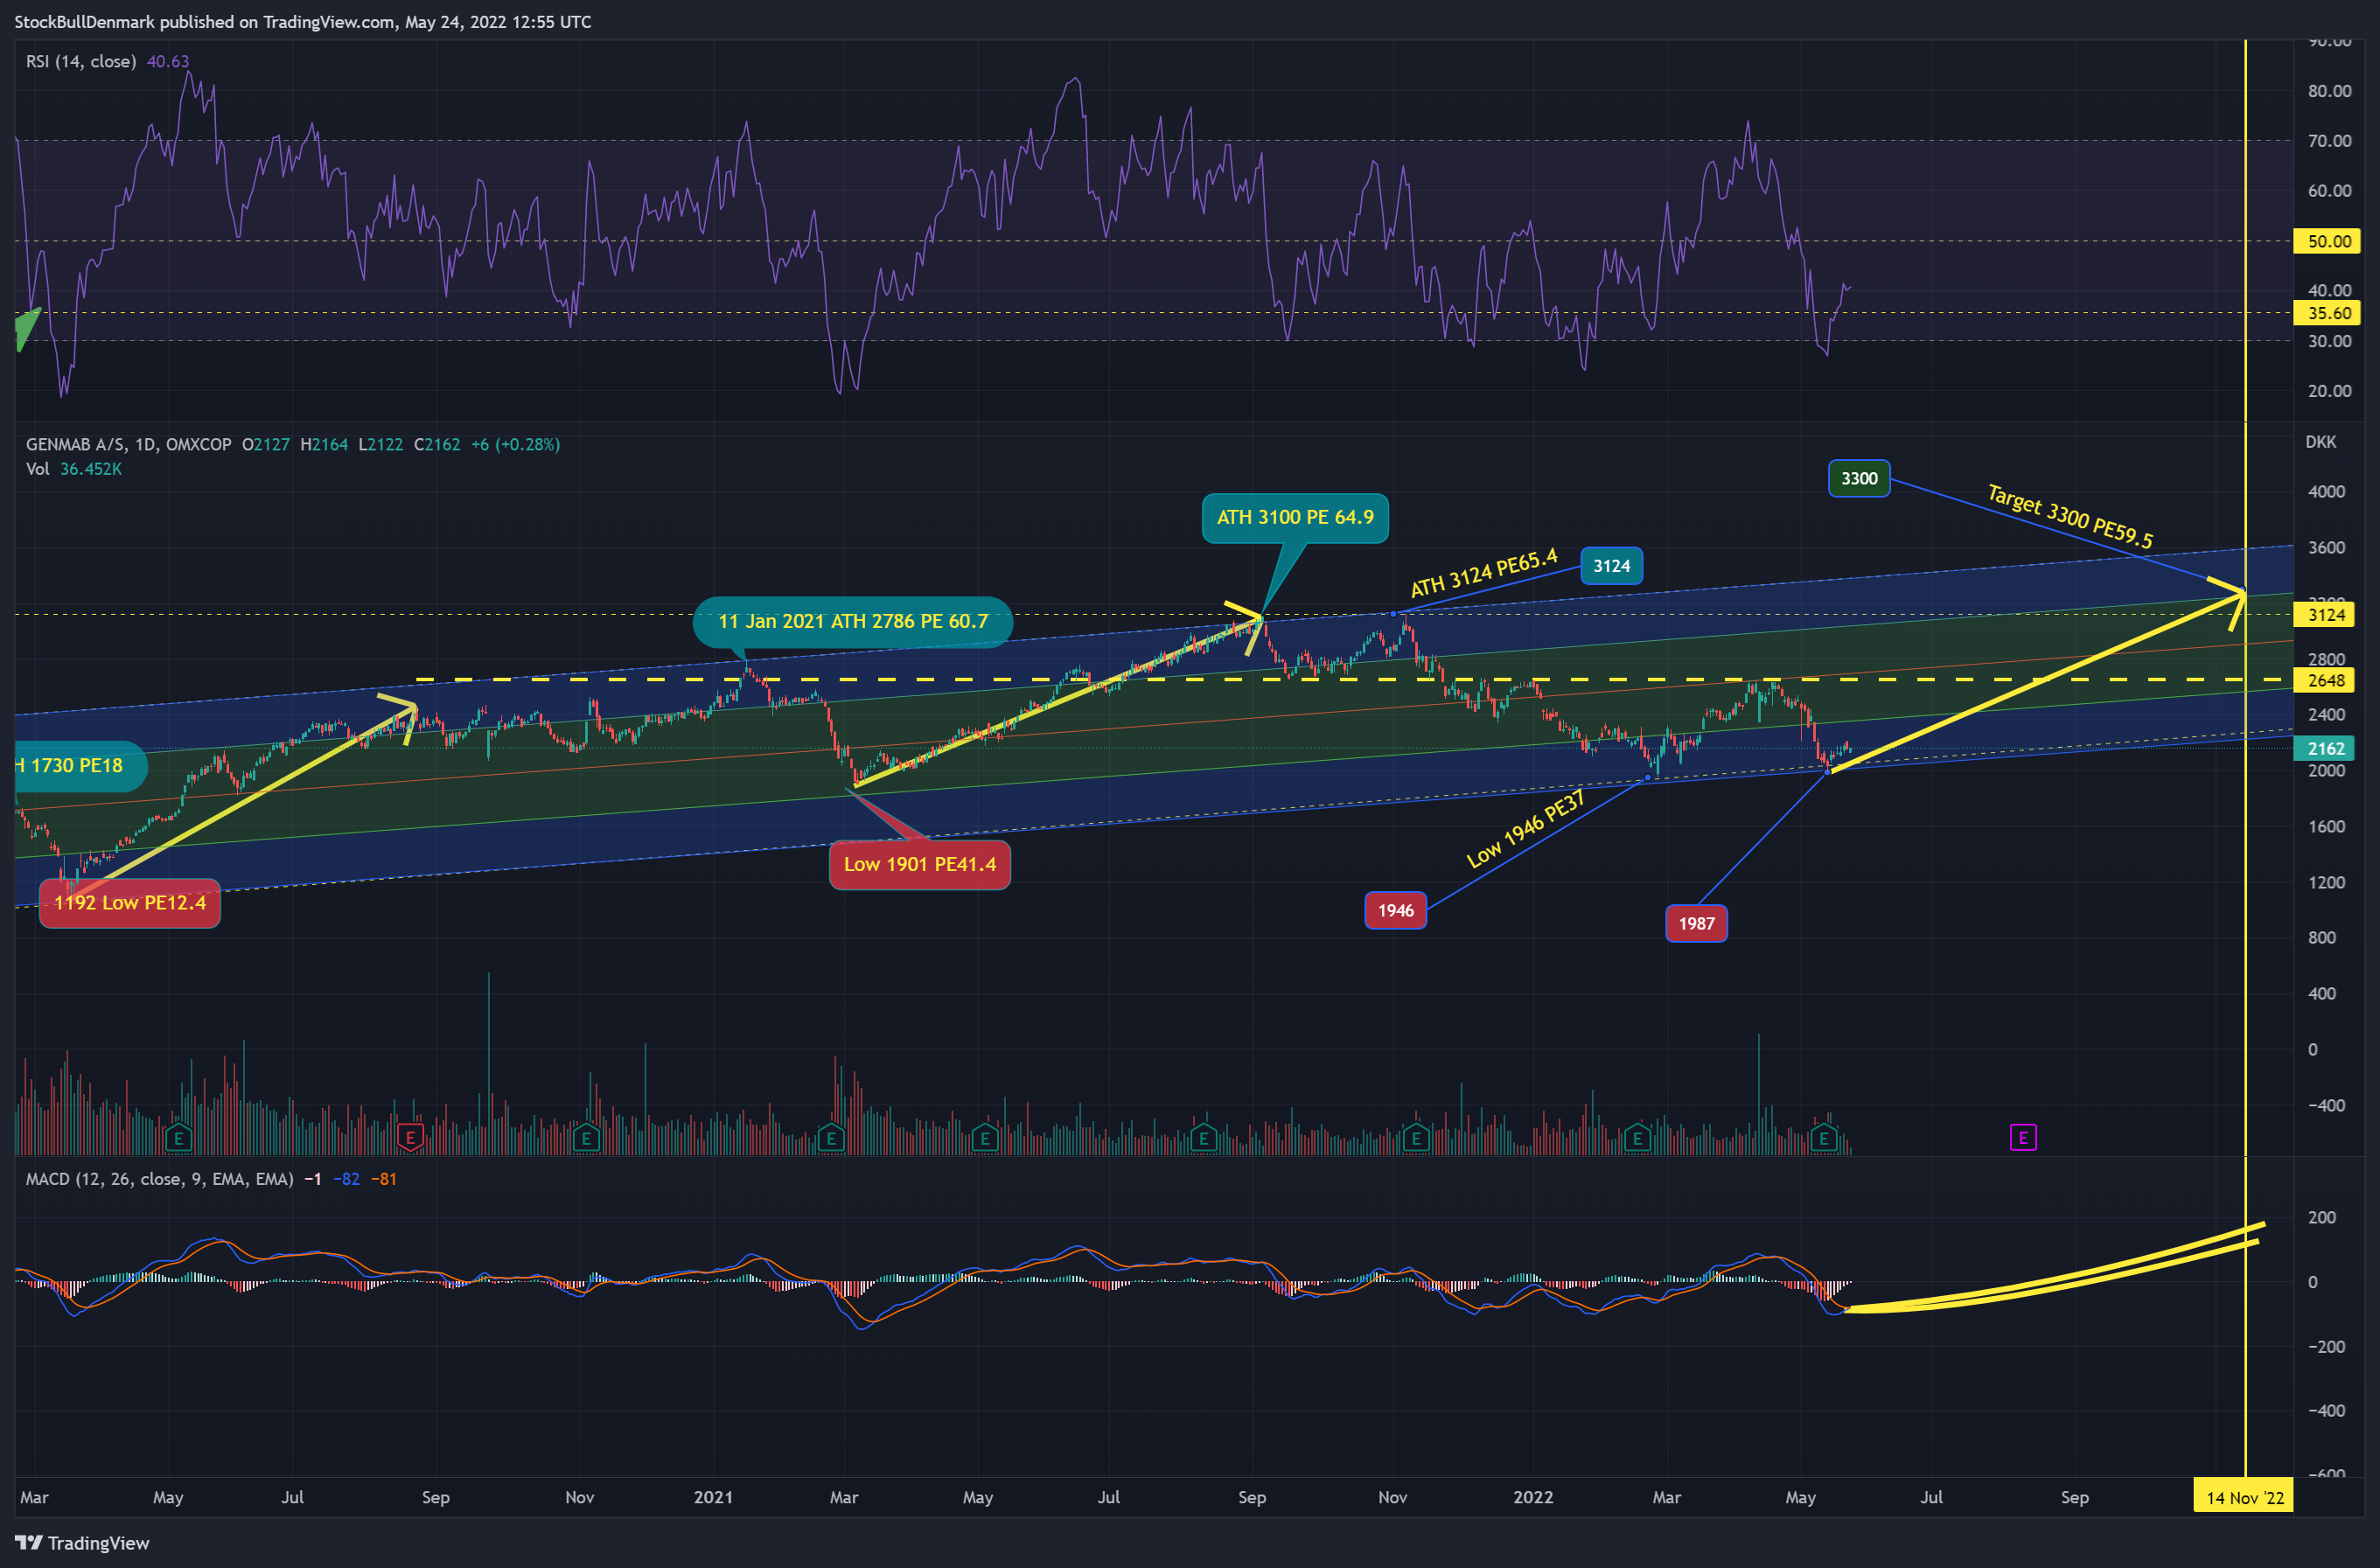Click the RSI value 40.63
The image size is (2380, 1568).
tap(168, 62)
